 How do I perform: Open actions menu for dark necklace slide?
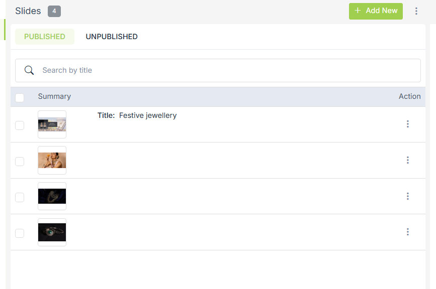[x=407, y=196]
